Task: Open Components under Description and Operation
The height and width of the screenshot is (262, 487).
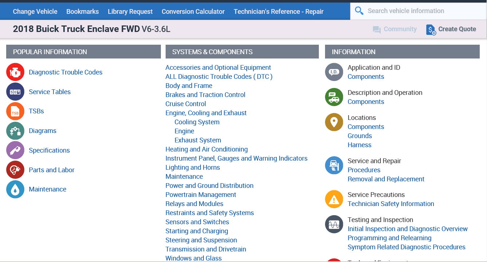Action: point(366,102)
